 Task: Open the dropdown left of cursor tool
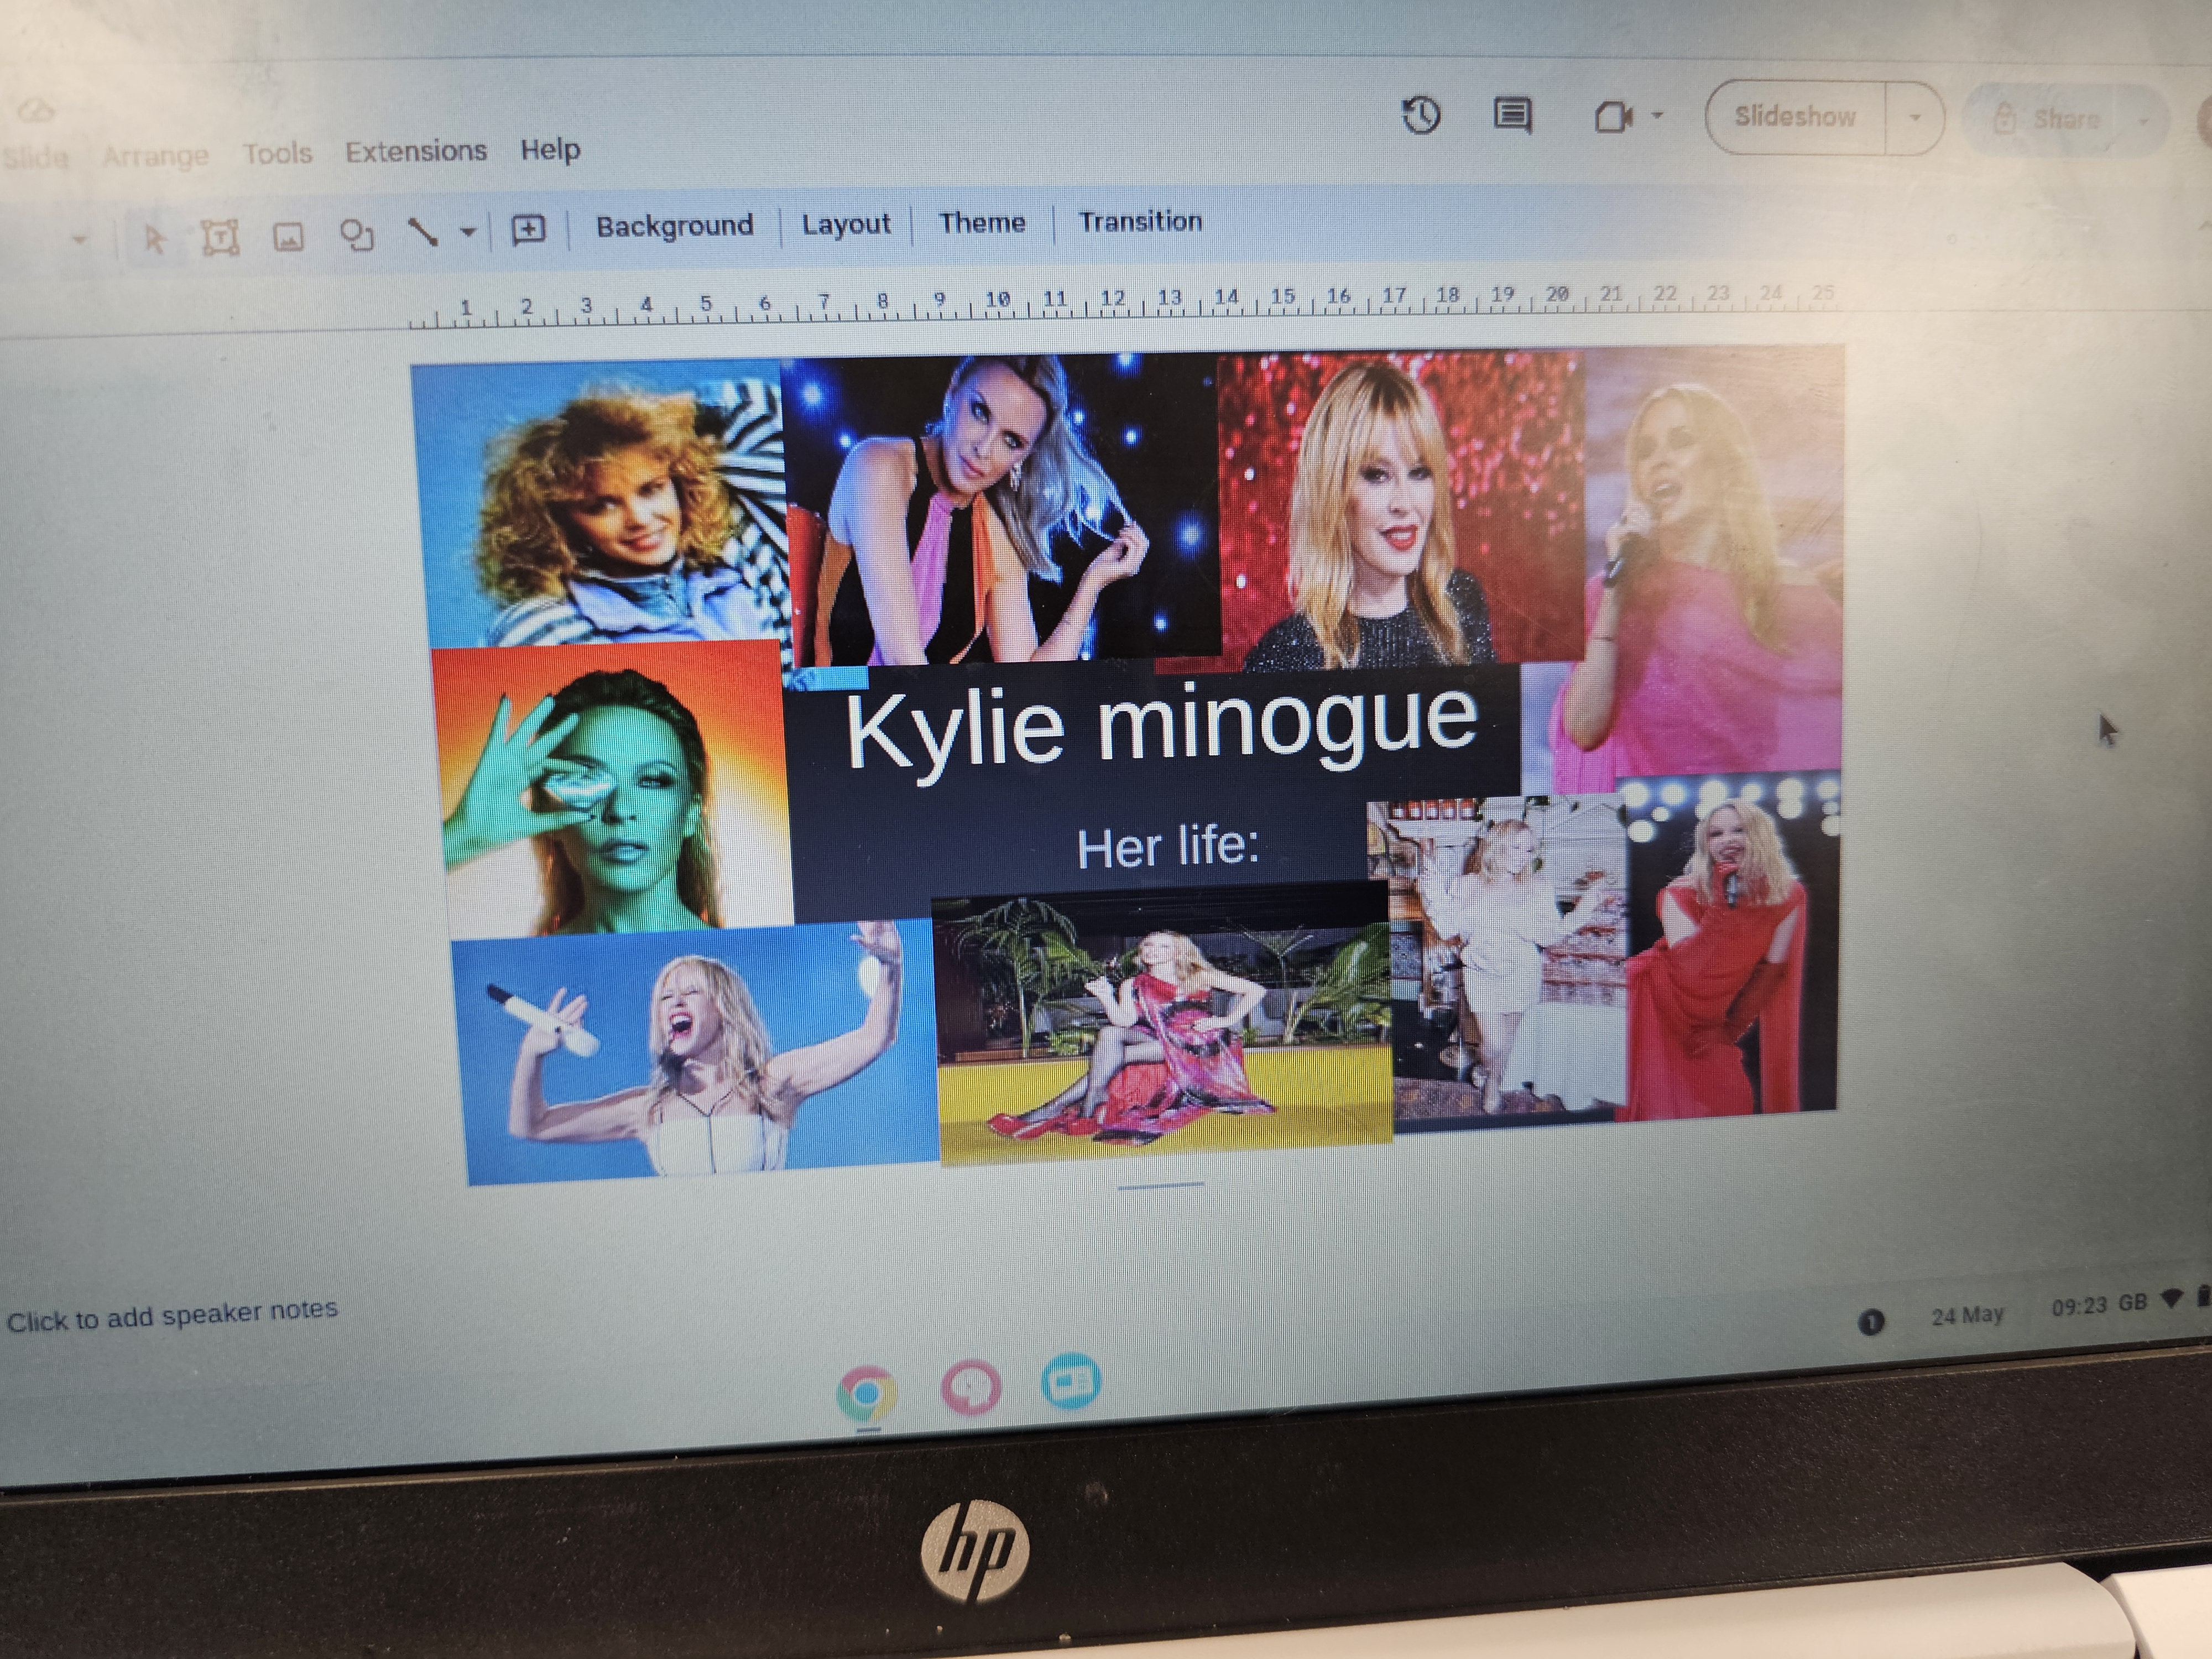pyautogui.click(x=79, y=240)
